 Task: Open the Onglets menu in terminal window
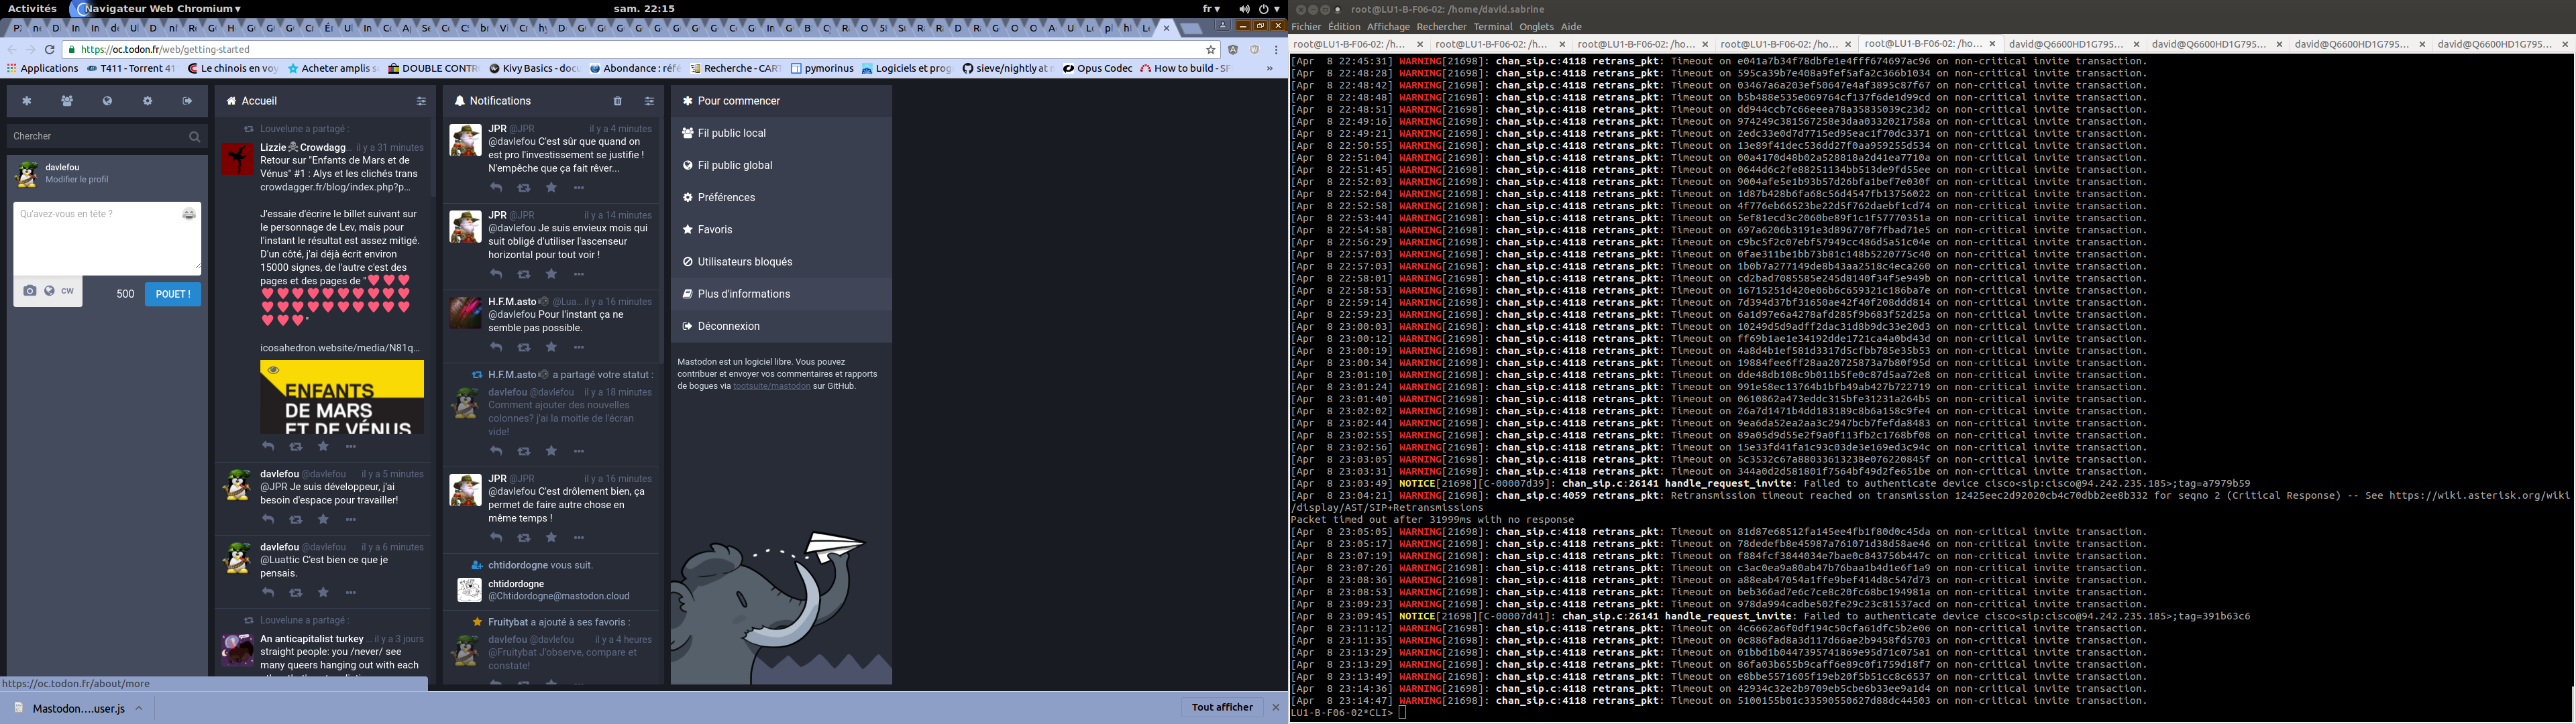1536,27
